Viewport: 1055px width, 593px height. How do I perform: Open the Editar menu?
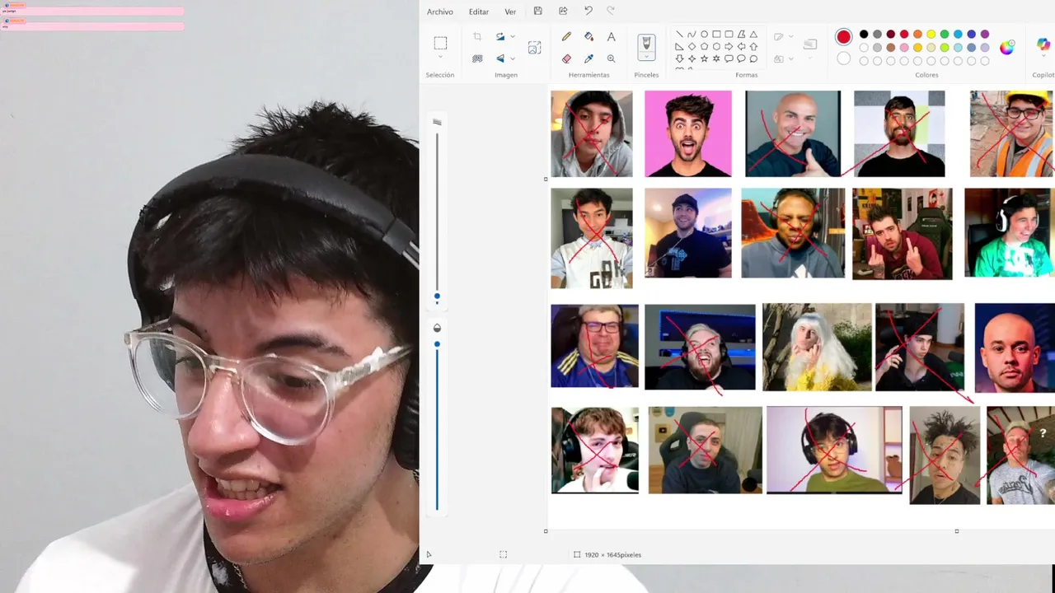[x=479, y=12]
